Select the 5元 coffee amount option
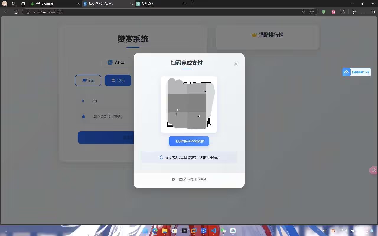 [x=88, y=81]
